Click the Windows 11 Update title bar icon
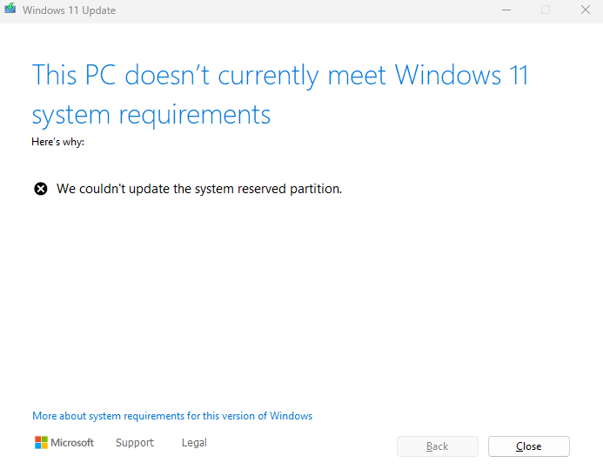This screenshot has width=603, height=476. click(x=10, y=10)
